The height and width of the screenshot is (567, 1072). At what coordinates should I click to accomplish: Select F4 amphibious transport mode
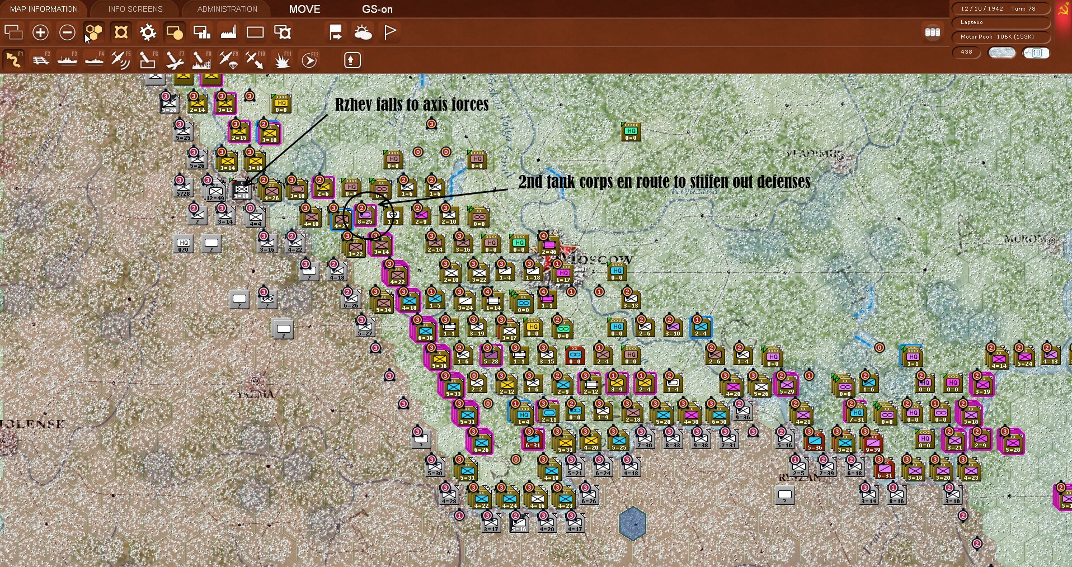[94, 60]
